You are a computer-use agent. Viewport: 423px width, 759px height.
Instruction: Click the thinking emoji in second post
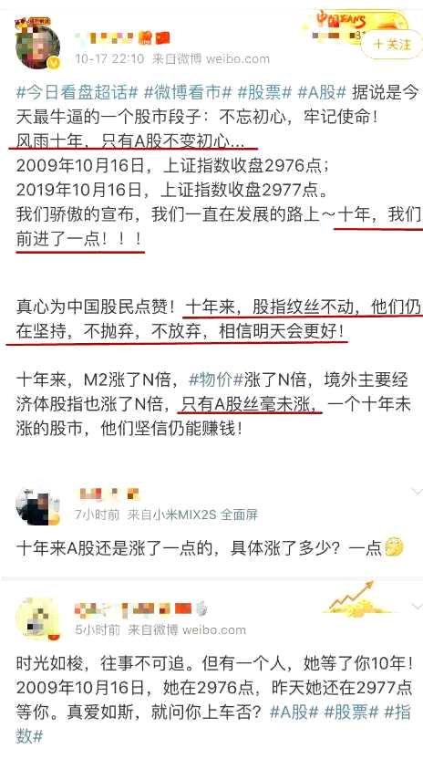click(x=394, y=548)
